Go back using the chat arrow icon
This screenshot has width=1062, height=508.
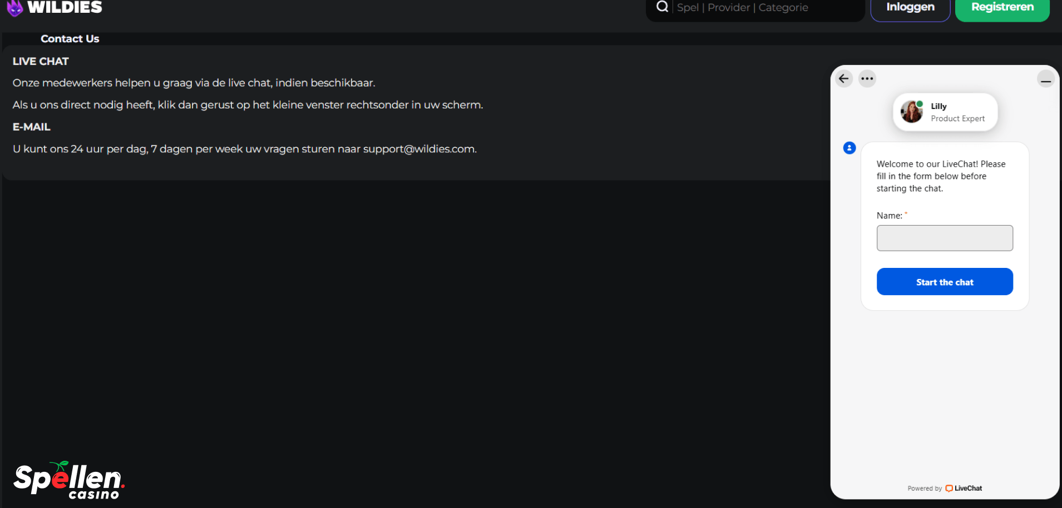coord(844,78)
